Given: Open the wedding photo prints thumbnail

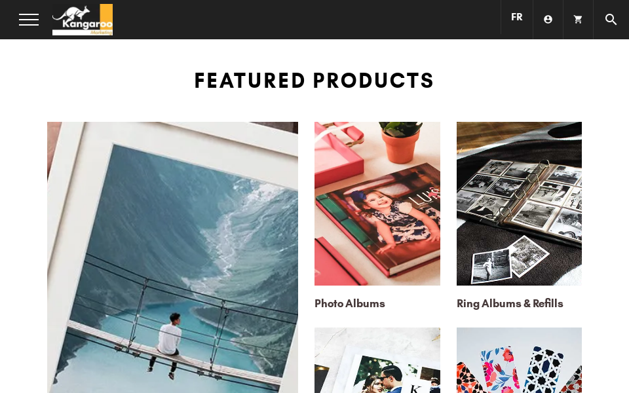Looking at the screenshot, I should [377, 360].
